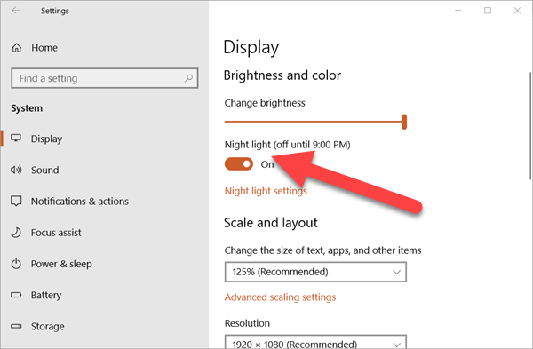
Task: Open Advanced scaling settings link
Action: [280, 297]
